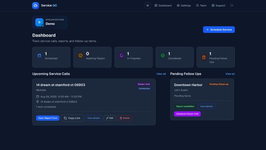Click the Service QC robot logo icon

pyautogui.click(x=35, y=6)
